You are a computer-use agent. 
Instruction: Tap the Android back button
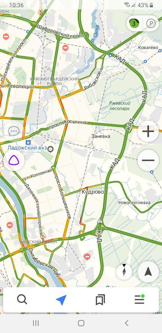(x=127, y=323)
